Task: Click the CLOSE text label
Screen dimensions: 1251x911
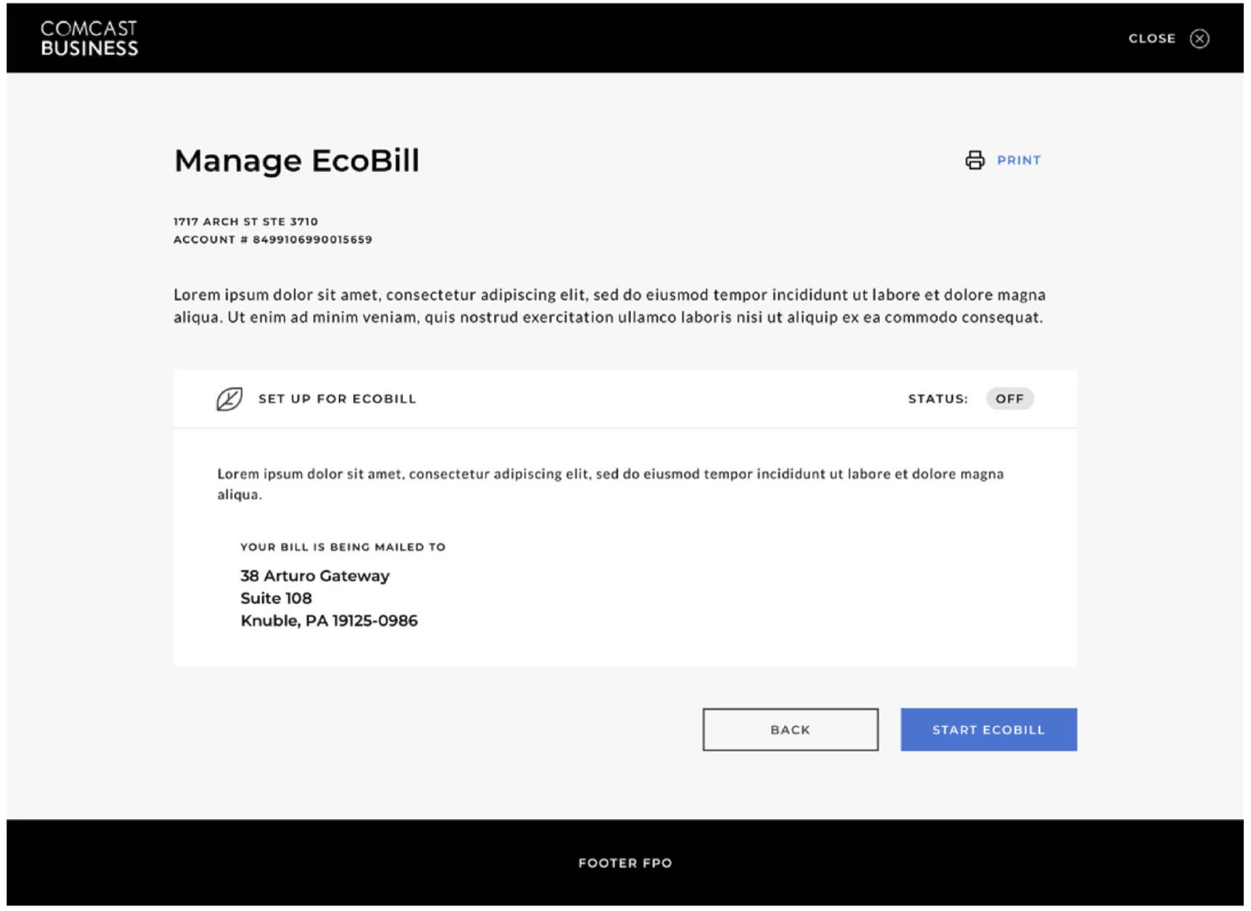Action: tap(1151, 38)
